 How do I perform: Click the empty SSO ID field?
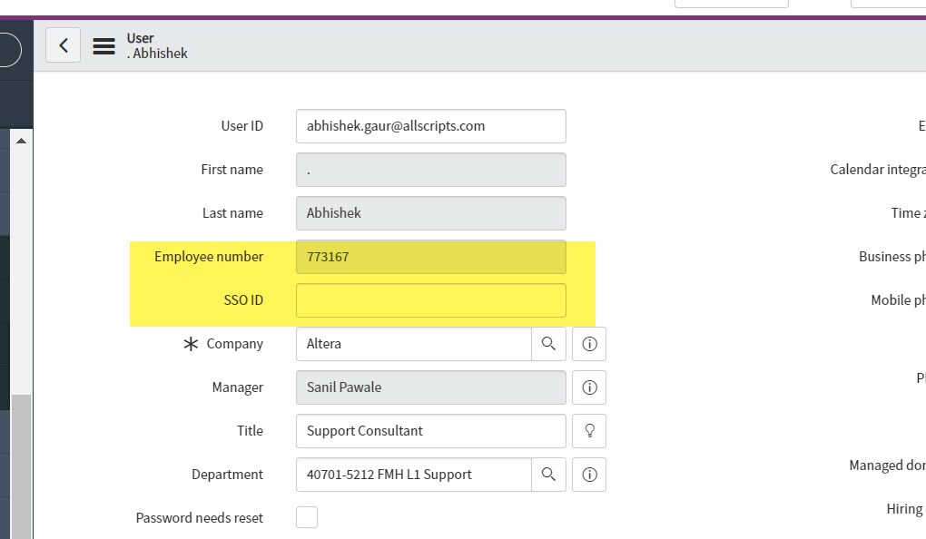[x=430, y=300]
